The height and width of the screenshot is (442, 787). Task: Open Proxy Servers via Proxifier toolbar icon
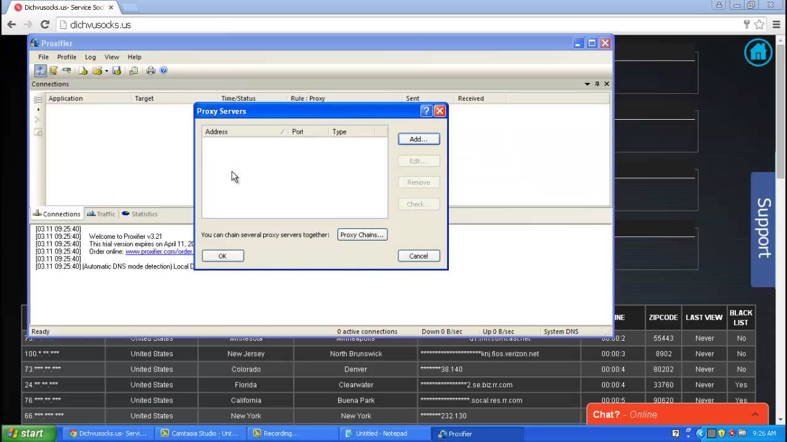click(x=41, y=71)
